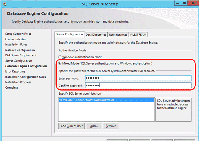Screen dimensions: 202x141
Task: Click Instance Configuration step
Action: (20, 50)
